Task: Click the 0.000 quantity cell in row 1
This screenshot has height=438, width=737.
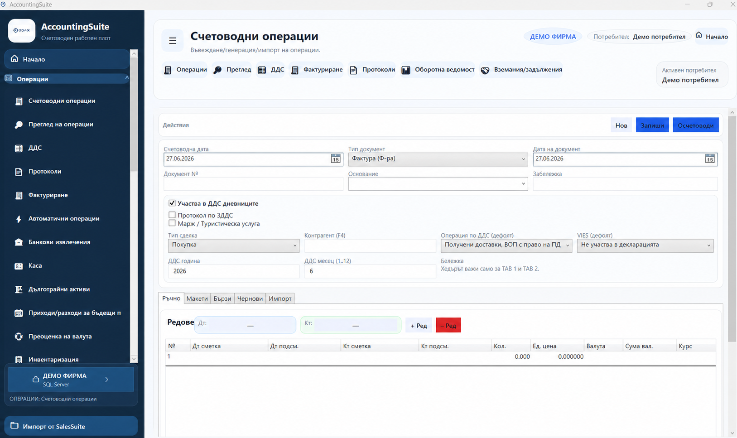Action: [511, 356]
